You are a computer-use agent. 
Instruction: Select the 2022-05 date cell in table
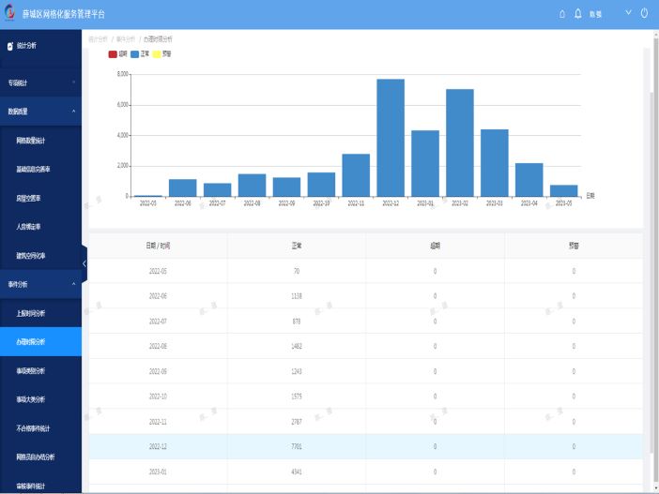[158, 271]
